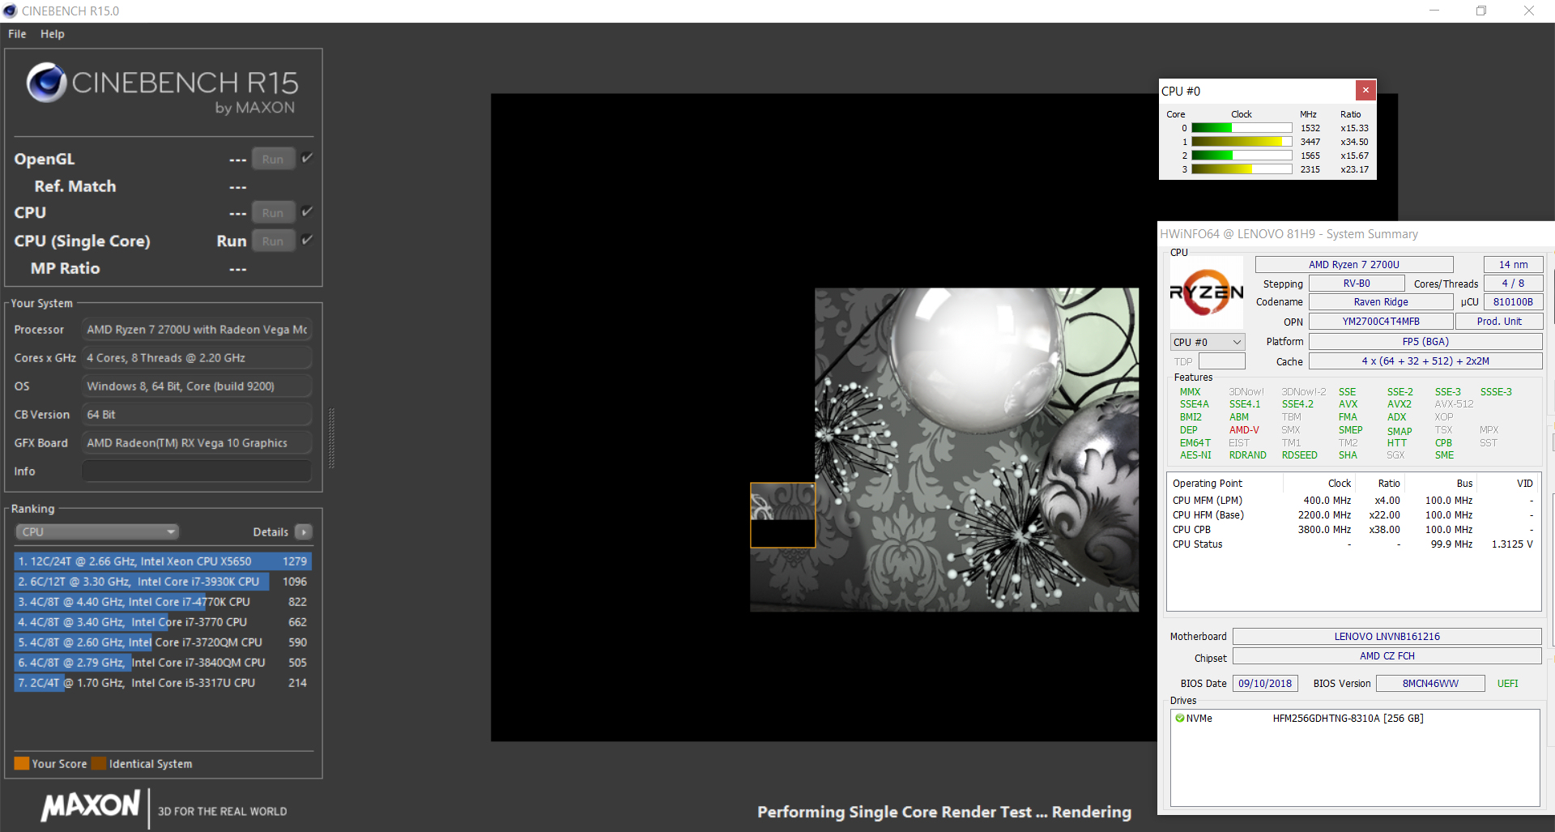Click the CINEBENCH R15 sphere logo
Image resolution: width=1555 pixels, height=832 pixels.
46,83
